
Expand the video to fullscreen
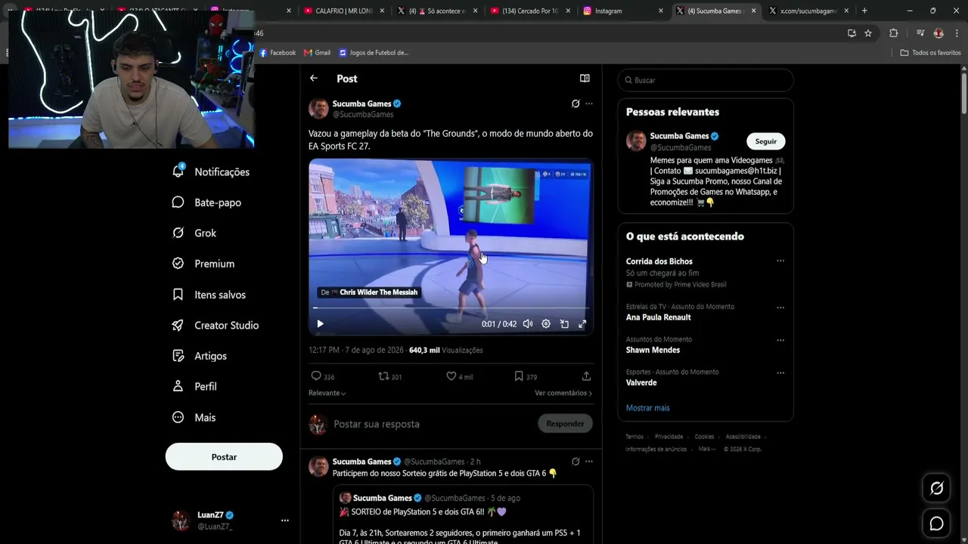(x=582, y=324)
